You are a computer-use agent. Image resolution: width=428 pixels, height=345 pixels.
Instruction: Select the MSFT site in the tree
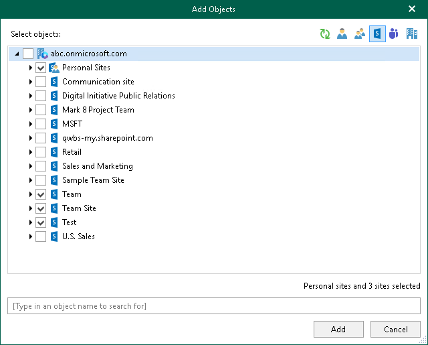(x=72, y=124)
